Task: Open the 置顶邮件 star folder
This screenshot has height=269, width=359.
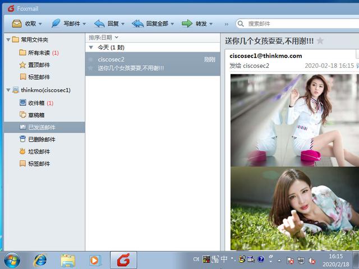Action: (35, 65)
